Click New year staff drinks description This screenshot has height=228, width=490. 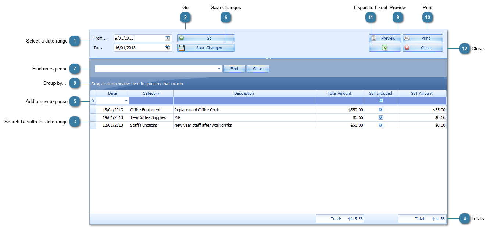click(x=244, y=125)
